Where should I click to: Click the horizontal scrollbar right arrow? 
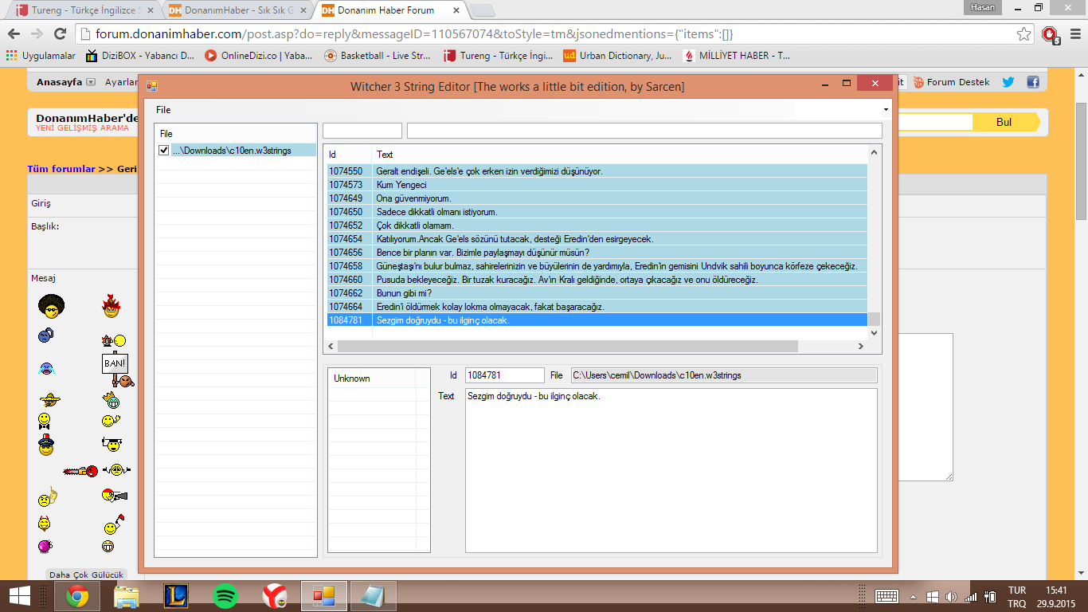[x=860, y=347]
